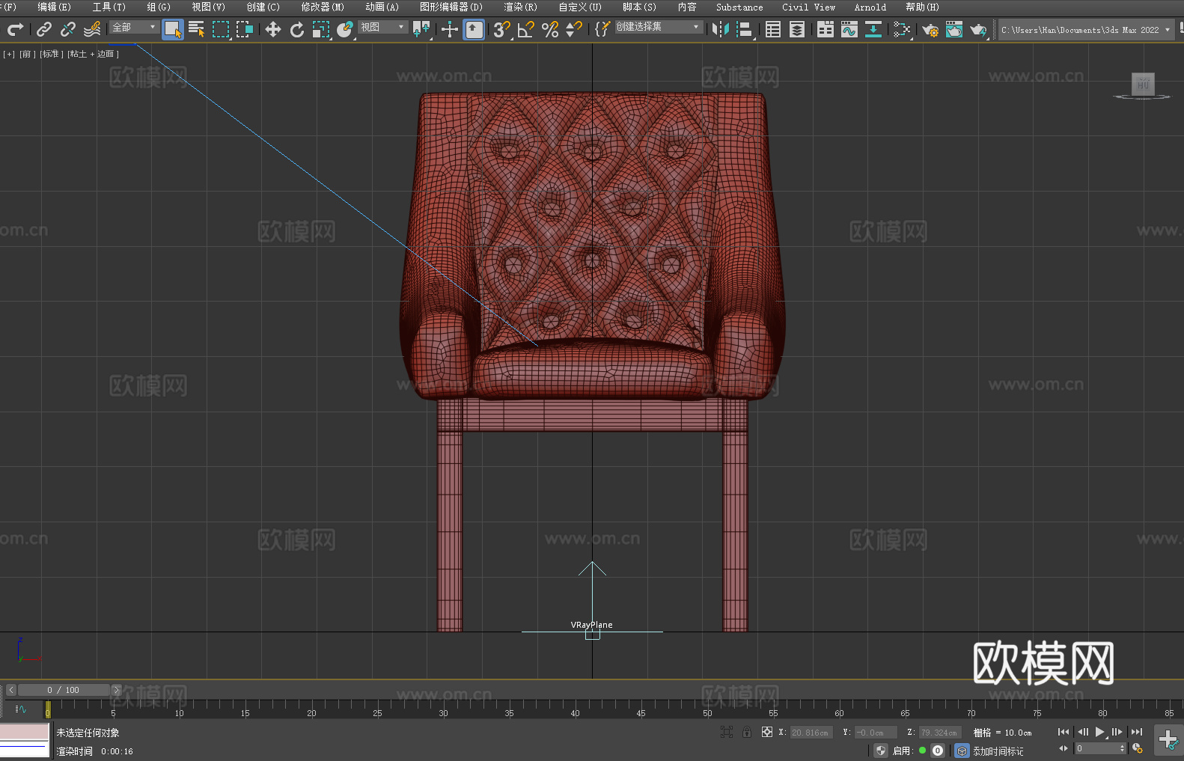Click Mini Curve Editor toggle icon
Screen dimensions: 1184x761
(x=21, y=709)
